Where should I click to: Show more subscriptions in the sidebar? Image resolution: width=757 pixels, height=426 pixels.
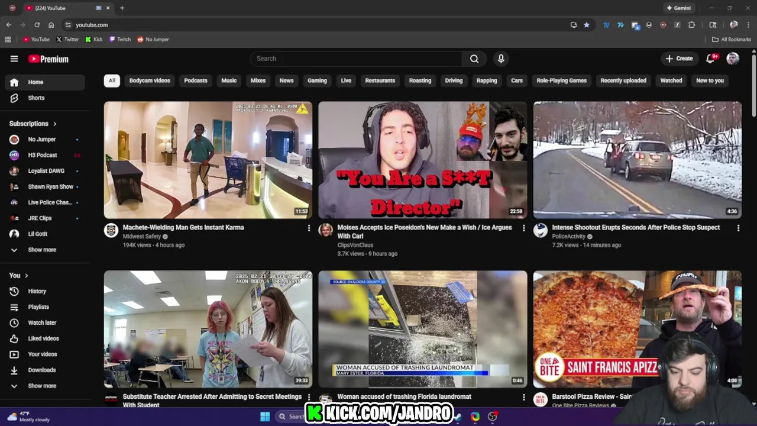[45, 250]
